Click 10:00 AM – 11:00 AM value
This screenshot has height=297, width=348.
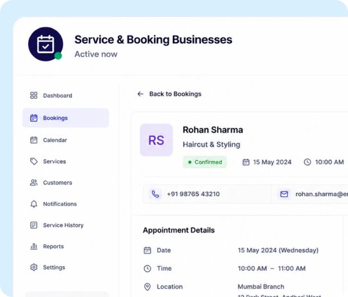(272, 269)
